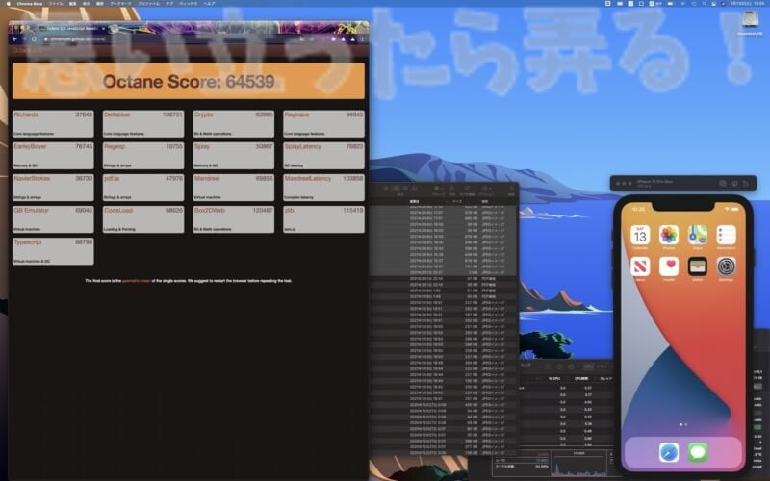Open the Chrome Beta application menu
Viewport: 770px width, 481px height.
(30, 4)
